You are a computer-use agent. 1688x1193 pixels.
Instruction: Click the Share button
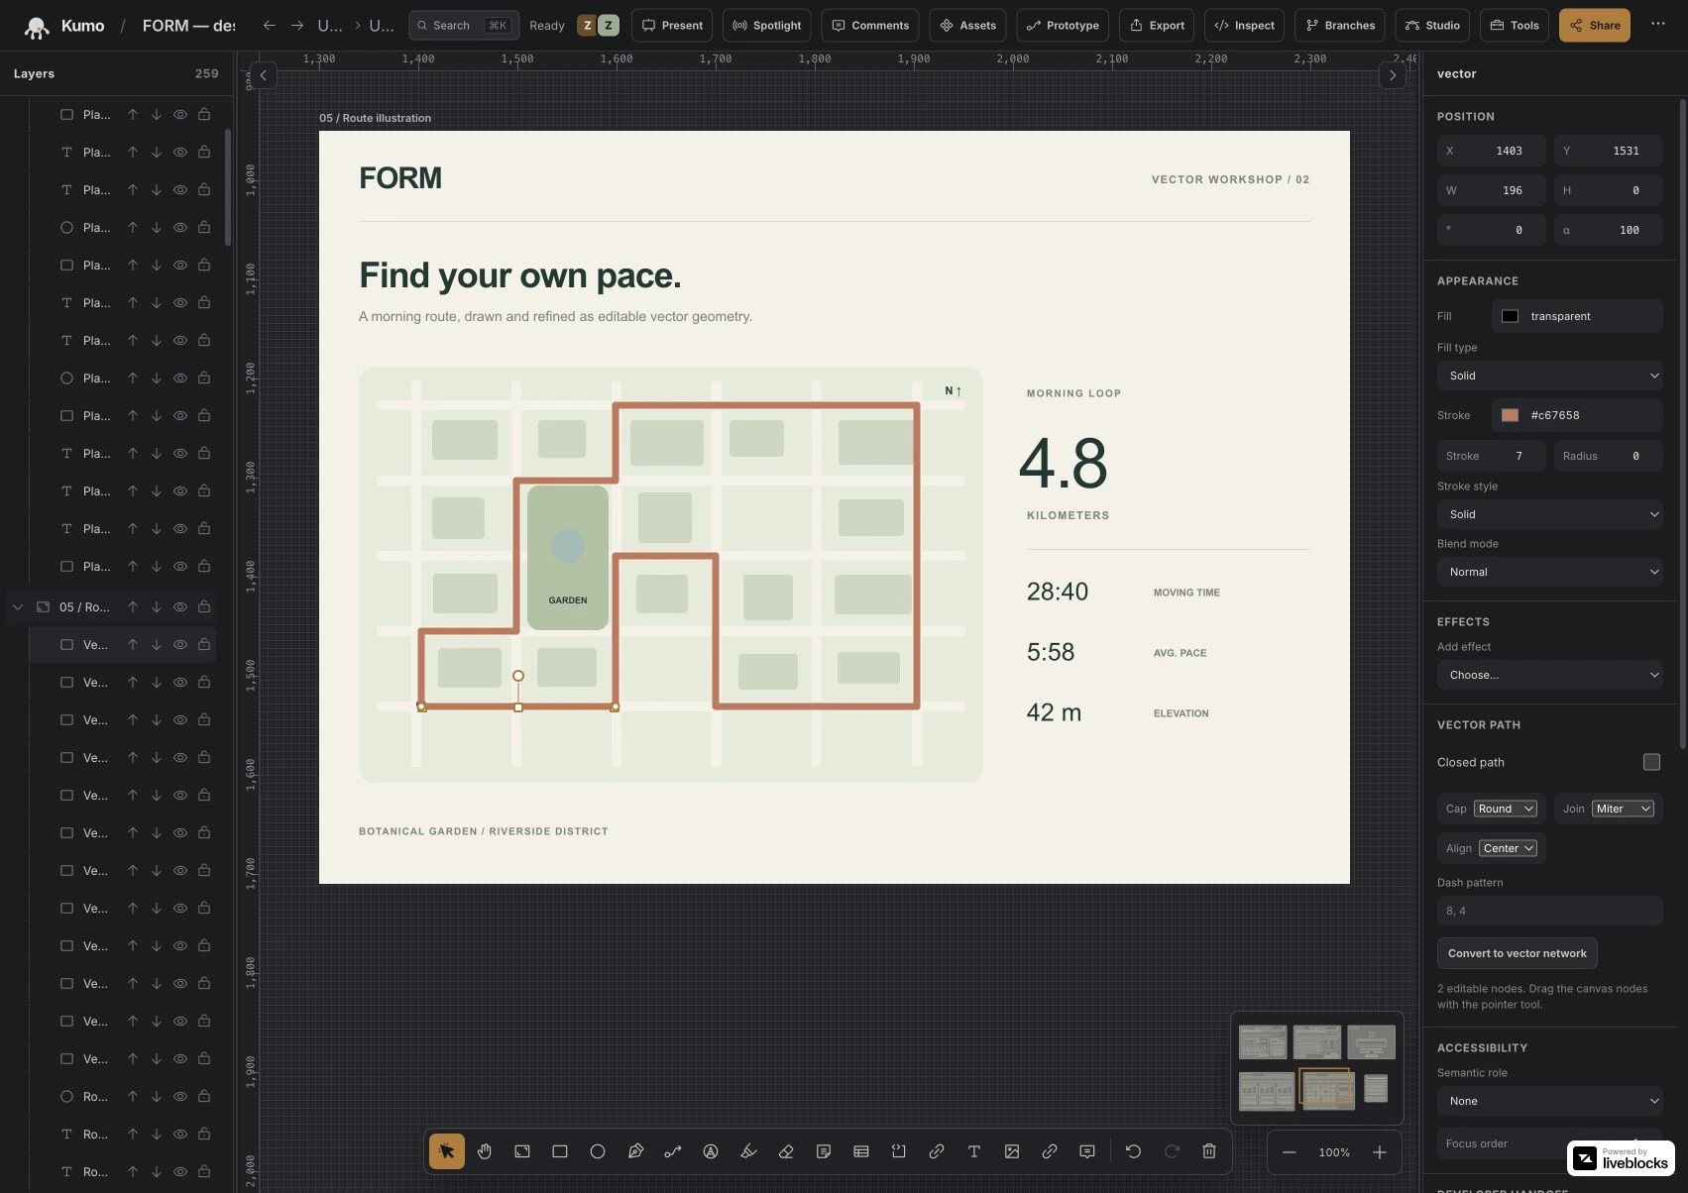pyautogui.click(x=1595, y=25)
